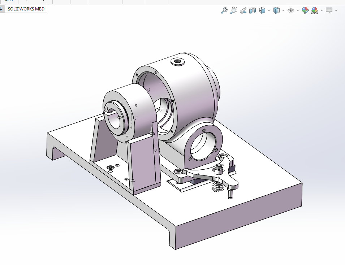Select the threaded hole atop the housing

point(178,62)
